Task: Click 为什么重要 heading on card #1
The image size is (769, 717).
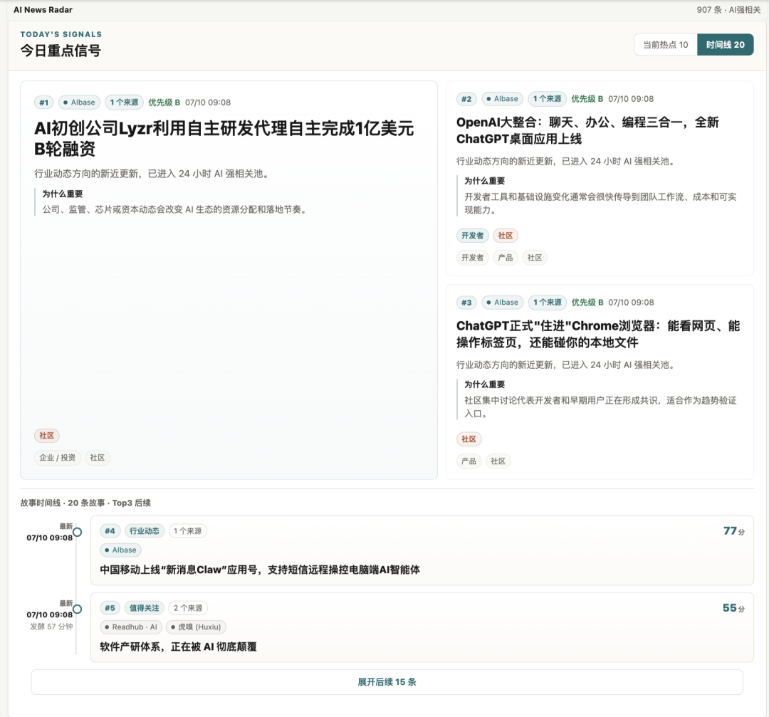Action: (x=62, y=194)
